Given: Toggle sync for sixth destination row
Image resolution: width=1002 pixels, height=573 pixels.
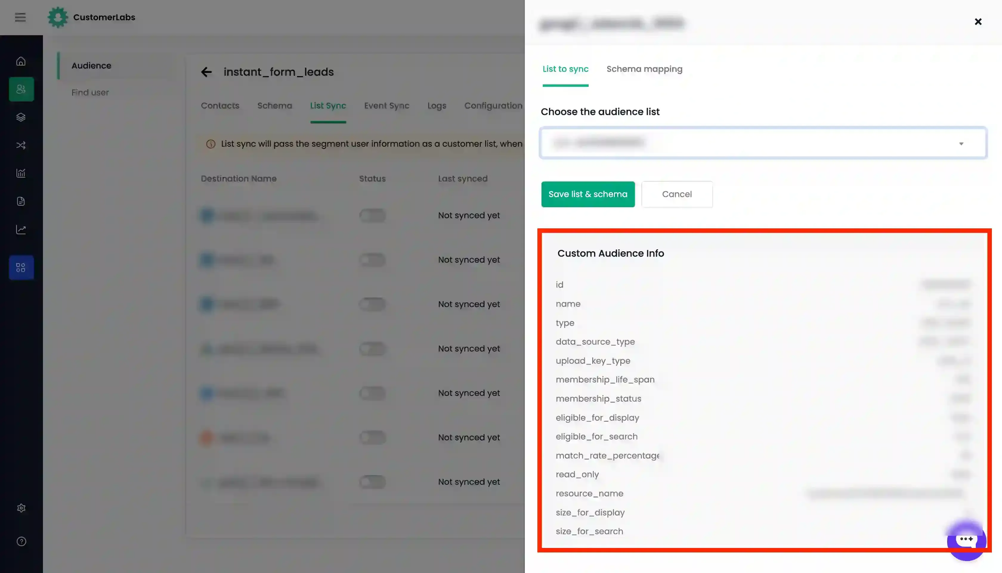Looking at the screenshot, I should click(x=372, y=438).
